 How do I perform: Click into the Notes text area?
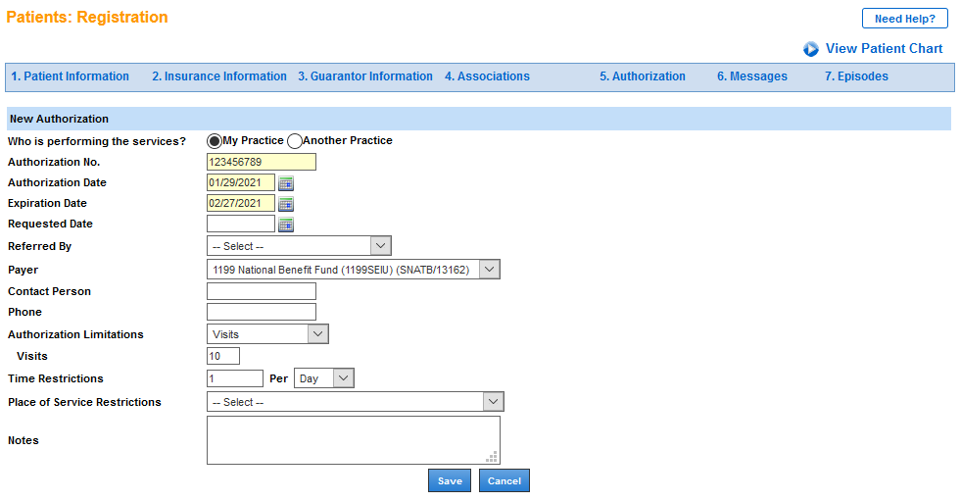pos(353,439)
